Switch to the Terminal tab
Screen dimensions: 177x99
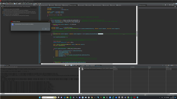(2, 65)
